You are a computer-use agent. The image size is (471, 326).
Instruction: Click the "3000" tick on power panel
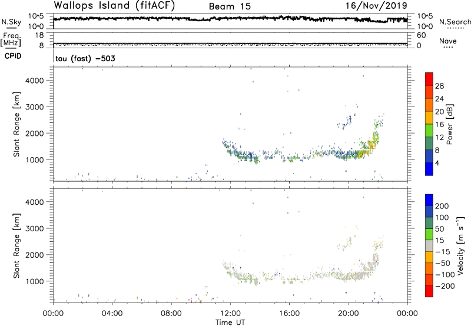(35, 107)
